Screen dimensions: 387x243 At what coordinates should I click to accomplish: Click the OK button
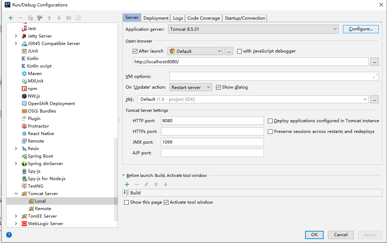314,235
